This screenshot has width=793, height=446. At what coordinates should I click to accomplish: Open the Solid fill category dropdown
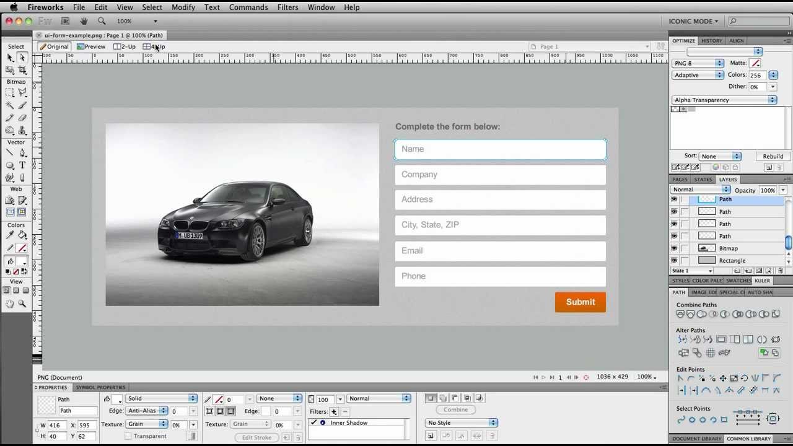pos(161,398)
